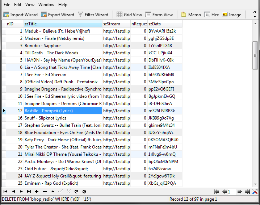This screenshot has height=205, width=260.
Task: Open the File menu
Action: (7, 5)
